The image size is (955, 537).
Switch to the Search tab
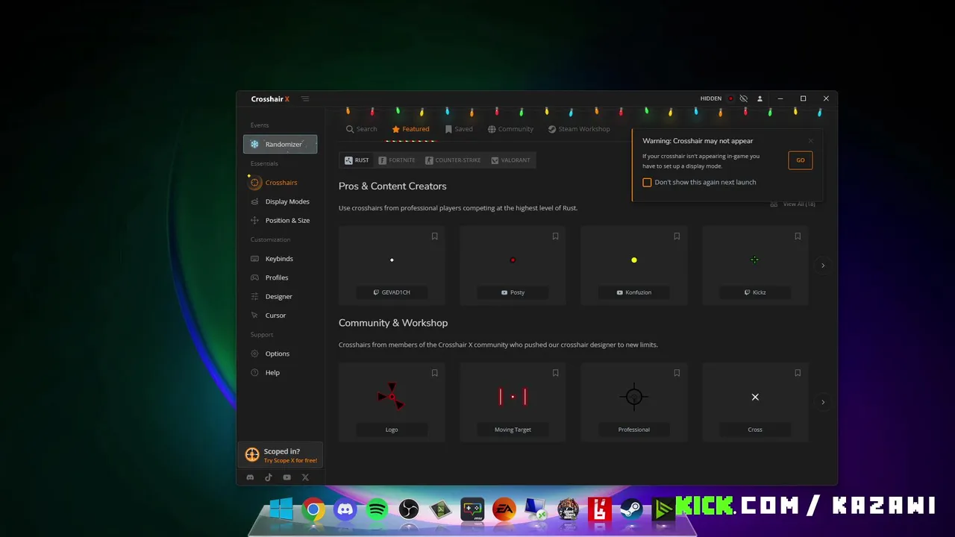tap(361, 129)
